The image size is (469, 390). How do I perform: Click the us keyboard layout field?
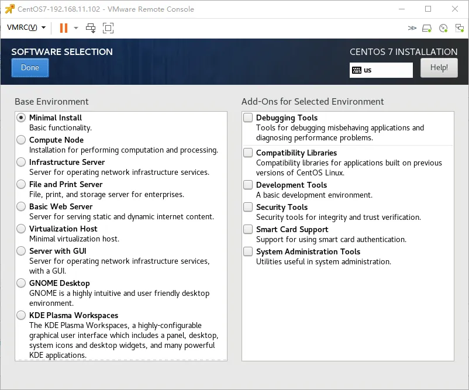[x=387, y=70]
